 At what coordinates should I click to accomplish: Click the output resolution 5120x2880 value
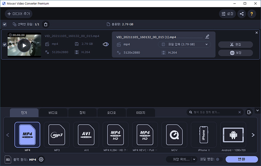(132, 53)
